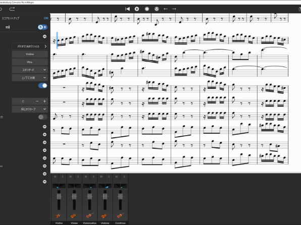Viewport: 301px width, 225px height.
Task: Click the Violone pan control
Action: click(105, 186)
